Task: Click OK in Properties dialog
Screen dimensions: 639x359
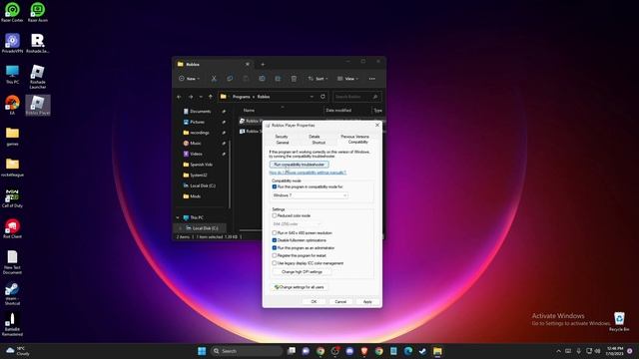Action: click(314, 301)
